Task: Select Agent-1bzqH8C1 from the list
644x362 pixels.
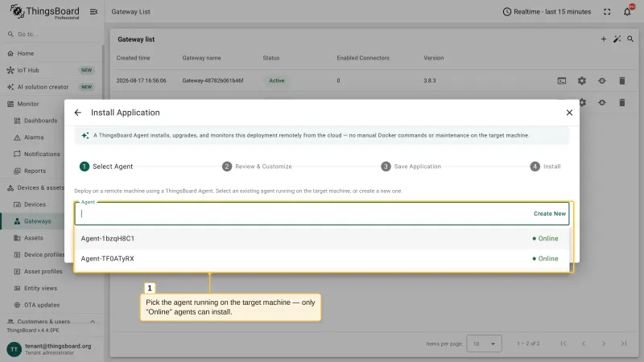Action: tap(322, 238)
